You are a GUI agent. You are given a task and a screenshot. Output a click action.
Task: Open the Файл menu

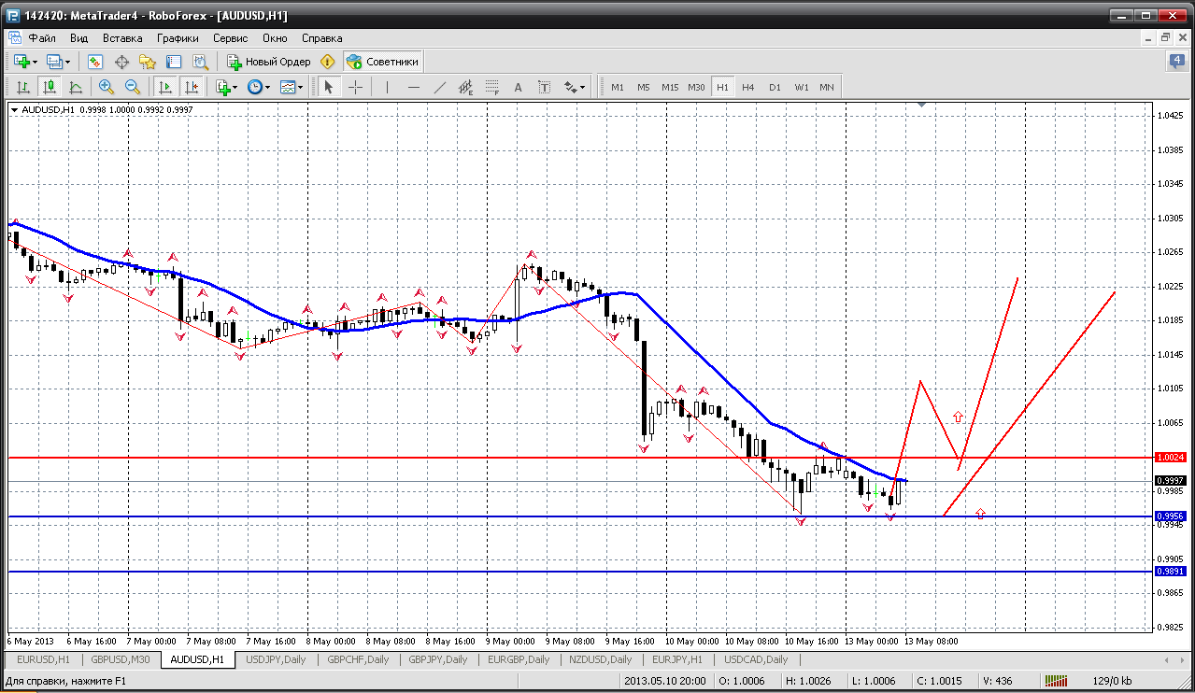pos(42,38)
